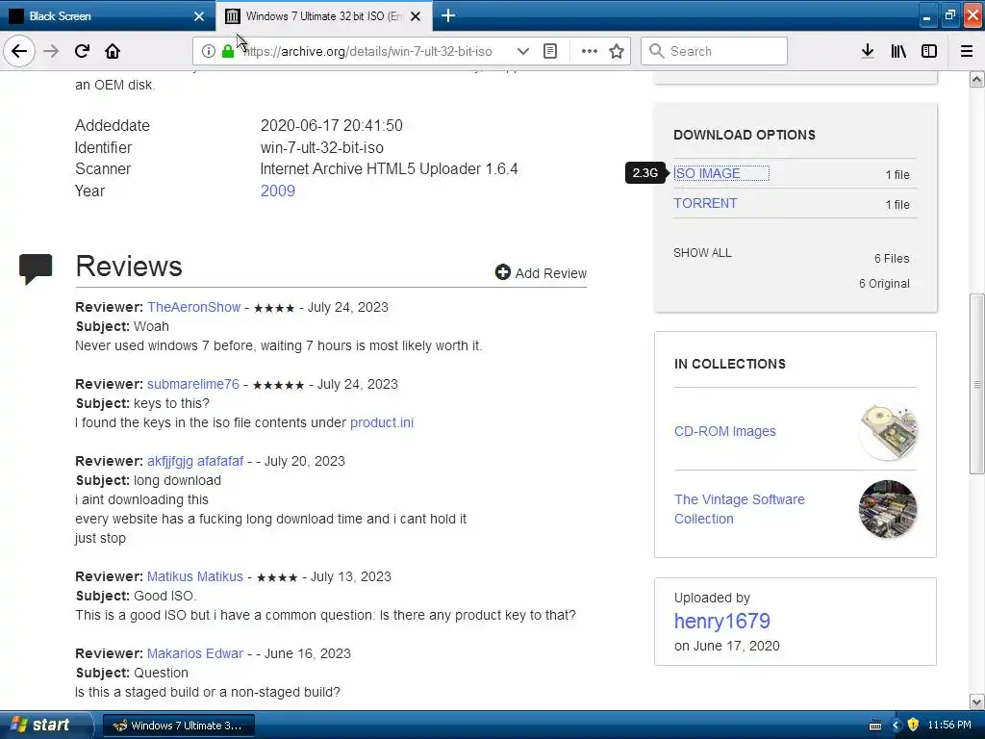Click the TORRENT download link

click(705, 204)
